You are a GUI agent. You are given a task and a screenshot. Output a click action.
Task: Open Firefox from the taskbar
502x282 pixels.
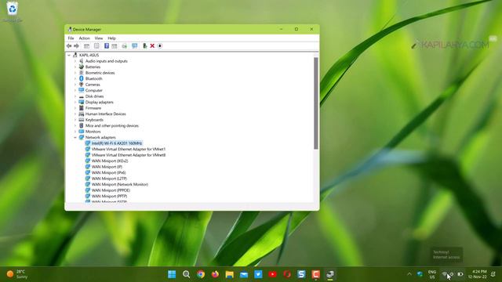coord(215,274)
